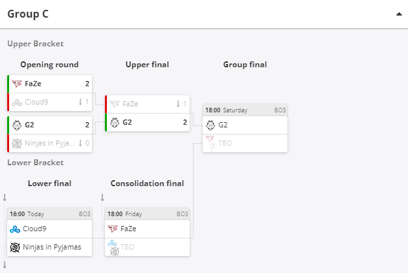Image resolution: width=408 pixels, height=273 pixels.
Task: Collapse the Group C section arrow
Action: pos(399,14)
